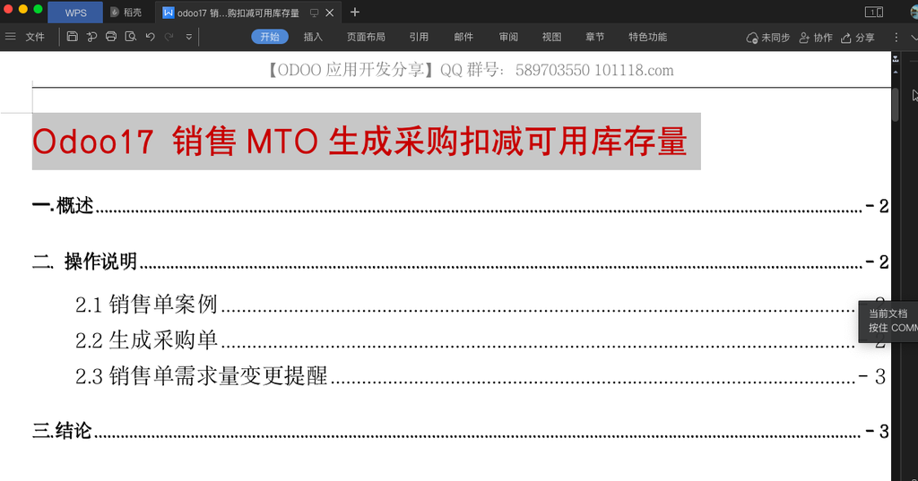
Task: Click the redo arrow icon
Action: [169, 37]
